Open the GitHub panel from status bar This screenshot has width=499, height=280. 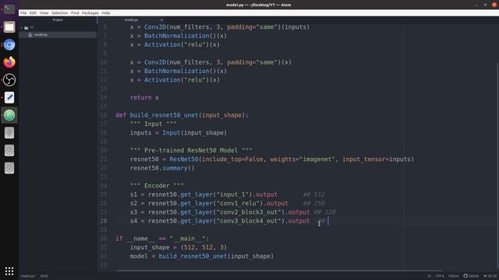(x=471, y=276)
